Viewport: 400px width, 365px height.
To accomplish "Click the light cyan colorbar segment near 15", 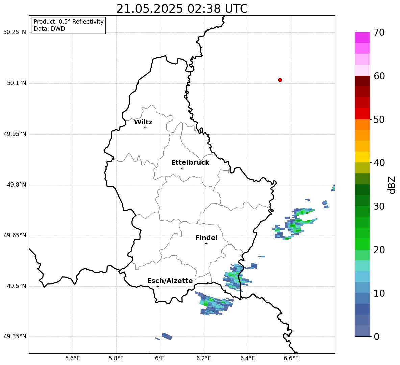I will (x=362, y=266).
